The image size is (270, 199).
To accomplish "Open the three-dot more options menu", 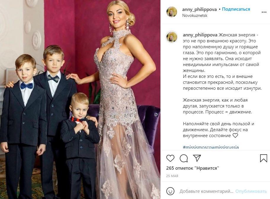I will [x=264, y=12].
